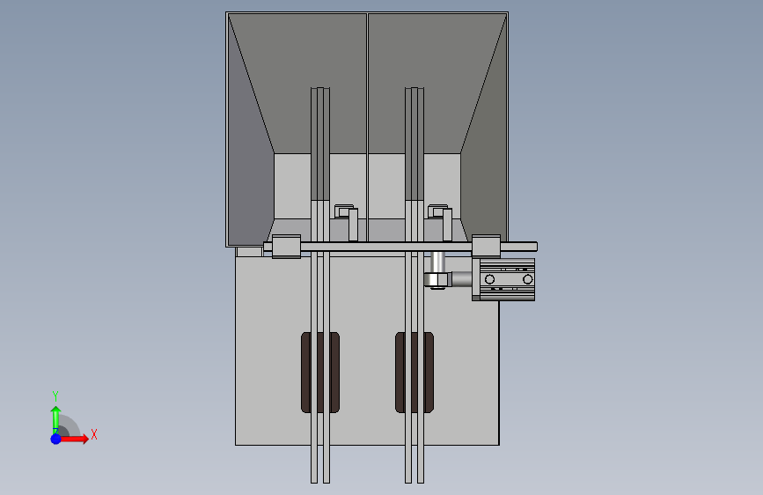Select the left bearing block on the horizontal shaft
This screenshot has height=495, width=763.
pyautogui.click(x=286, y=247)
